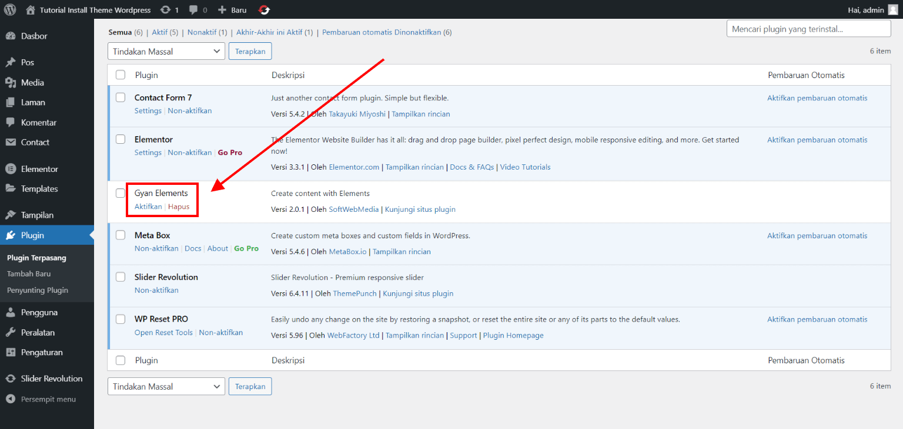Open the top Tindakan Massal dropdown
This screenshot has height=429, width=903.
tap(166, 51)
